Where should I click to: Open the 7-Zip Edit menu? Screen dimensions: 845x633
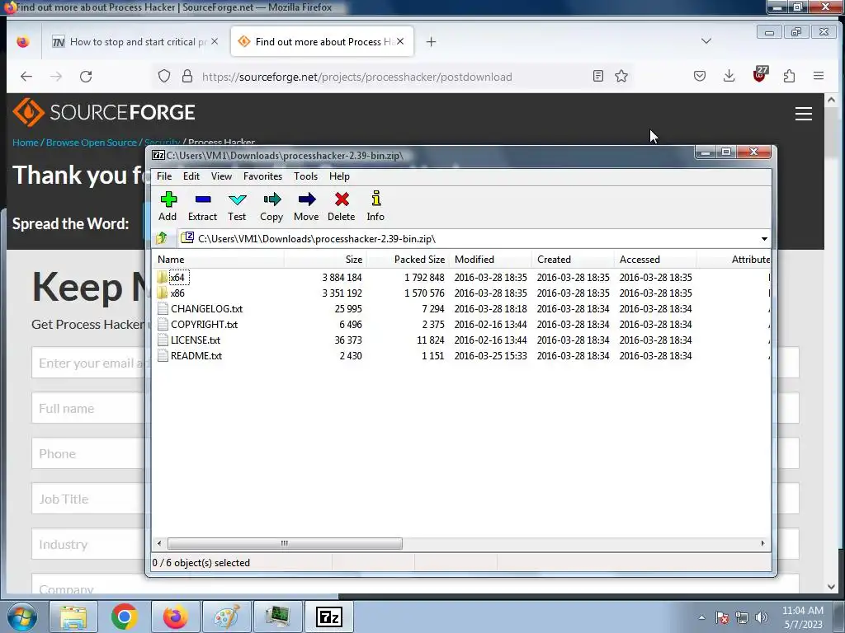(x=191, y=176)
